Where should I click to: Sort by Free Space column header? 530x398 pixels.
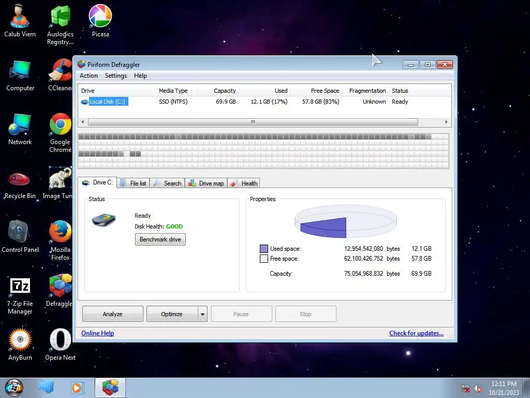coord(316,91)
